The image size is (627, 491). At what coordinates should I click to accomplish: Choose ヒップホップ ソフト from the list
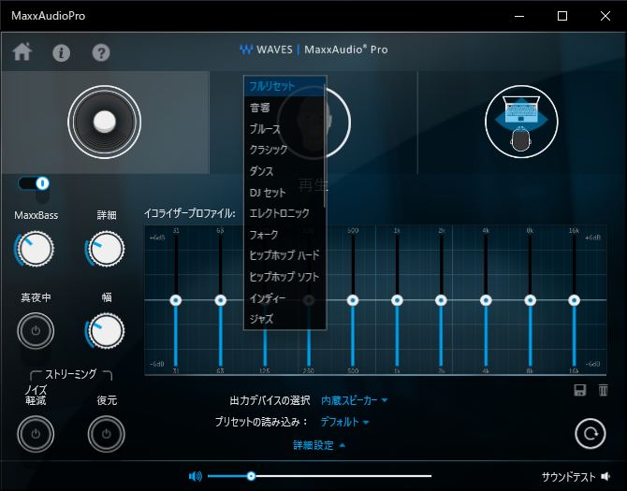[284, 277]
